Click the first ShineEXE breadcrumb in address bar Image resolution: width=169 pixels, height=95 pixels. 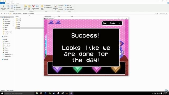[25, 14]
